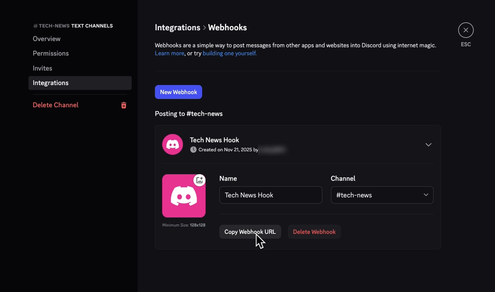Collapse the Tech News Hook webhook details
Viewport: 495px width, 292px height.
tap(428, 144)
